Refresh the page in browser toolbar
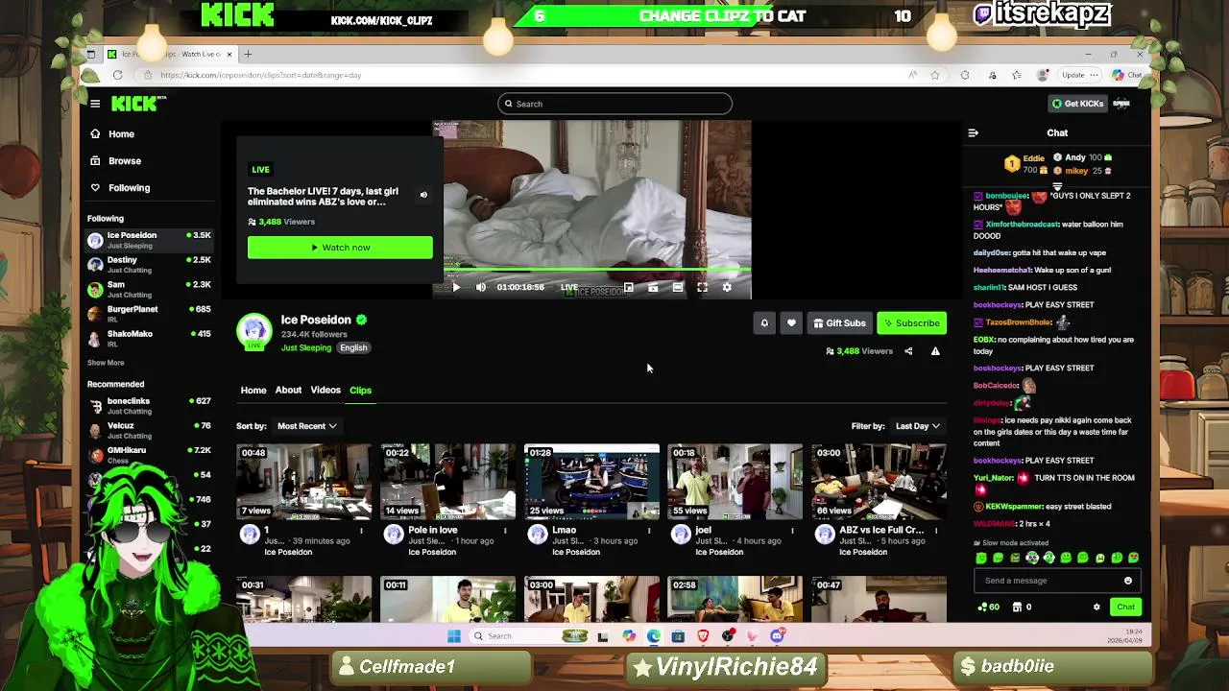 point(117,75)
